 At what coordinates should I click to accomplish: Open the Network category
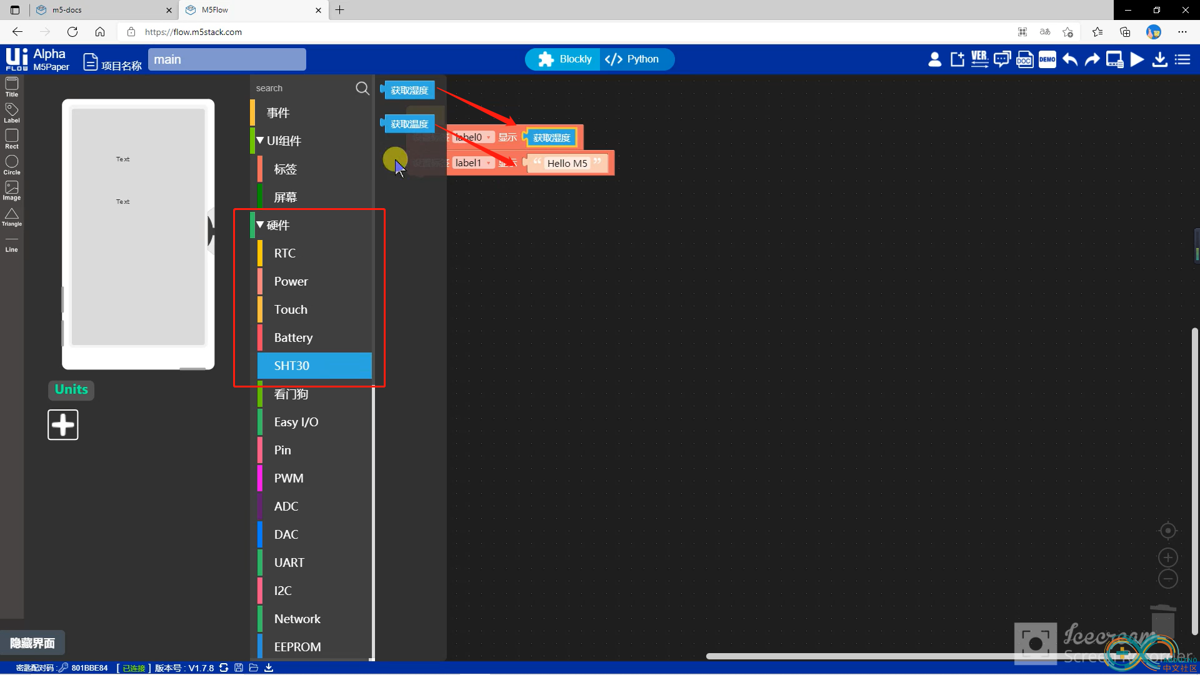[315, 619]
